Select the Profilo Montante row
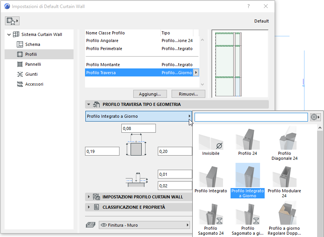Image resolution: width=324 pixels, height=237 pixels. coord(142,65)
